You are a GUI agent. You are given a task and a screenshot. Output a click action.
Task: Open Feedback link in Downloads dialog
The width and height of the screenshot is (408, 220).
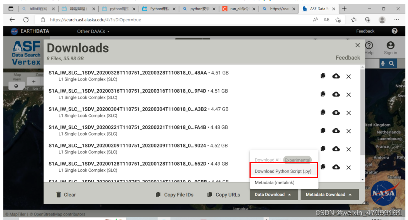click(348, 58)
